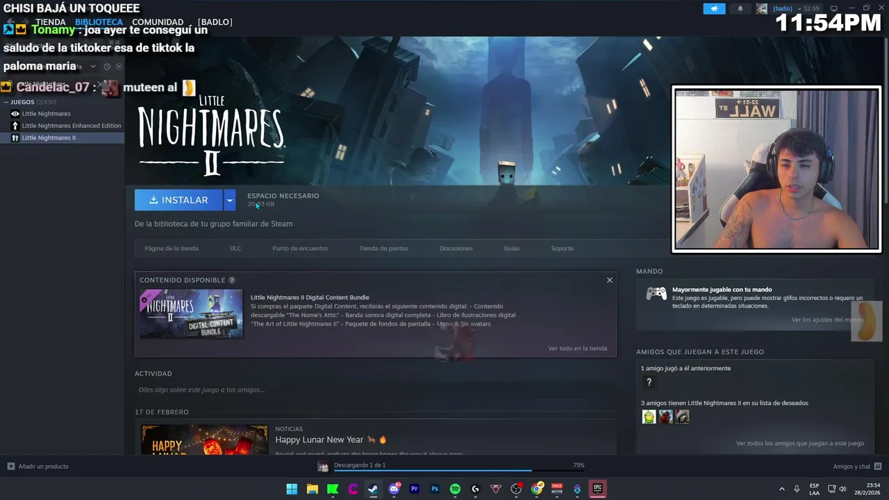Open the TIENDA menu
This screenshot has height=500, width=889.
pos(51,22)
